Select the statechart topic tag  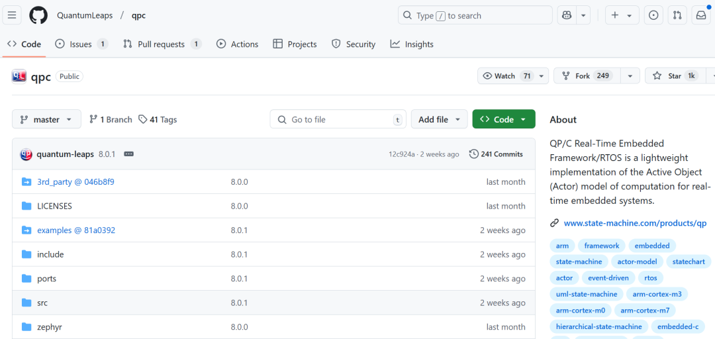(689, 262)
